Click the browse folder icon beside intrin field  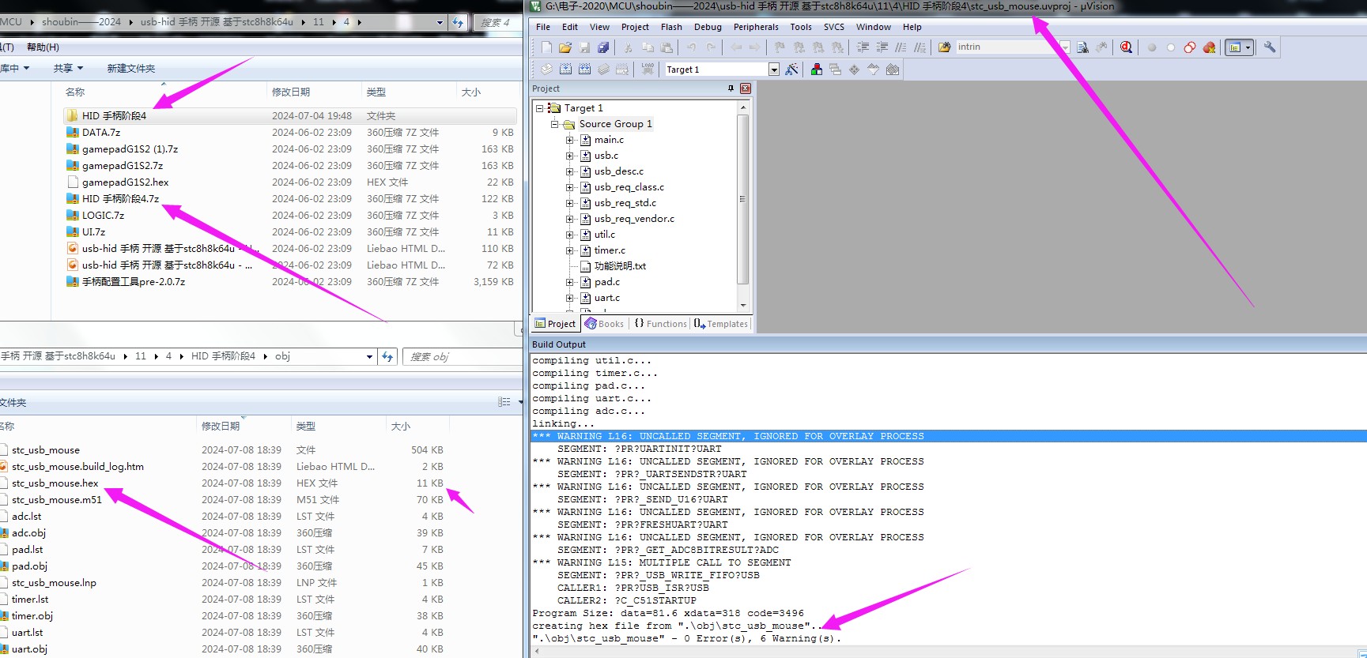[944, 47]
